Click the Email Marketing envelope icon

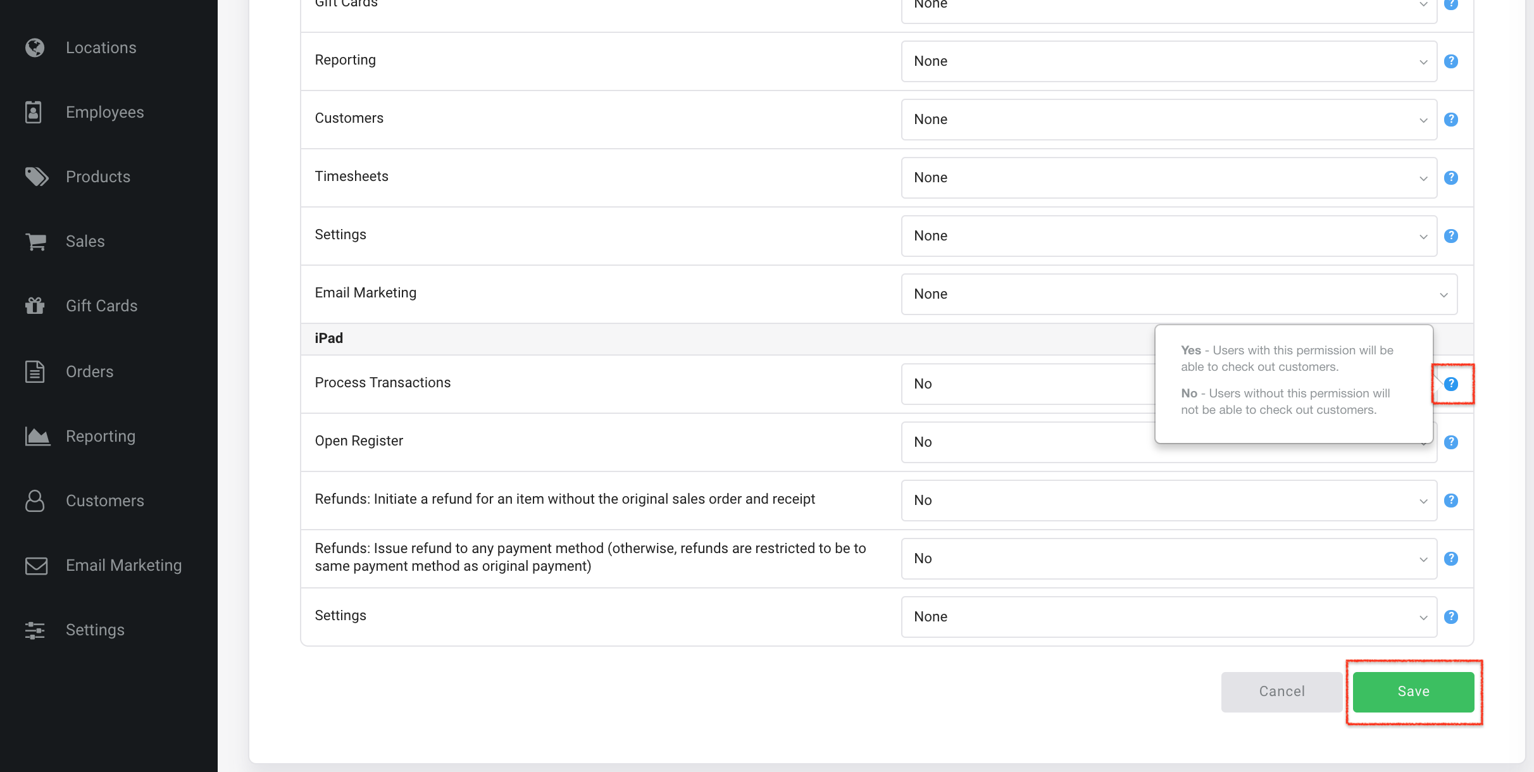pyautogui.click(x=36, y=565)
